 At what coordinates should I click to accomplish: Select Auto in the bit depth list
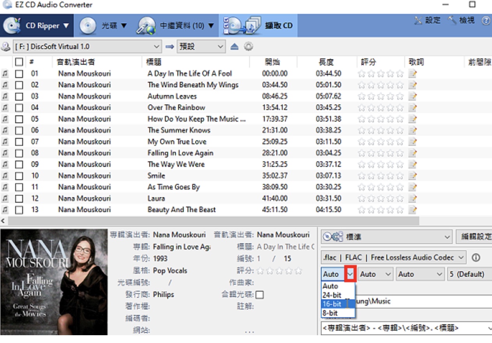pyautogui.click(x=338, y=286)
